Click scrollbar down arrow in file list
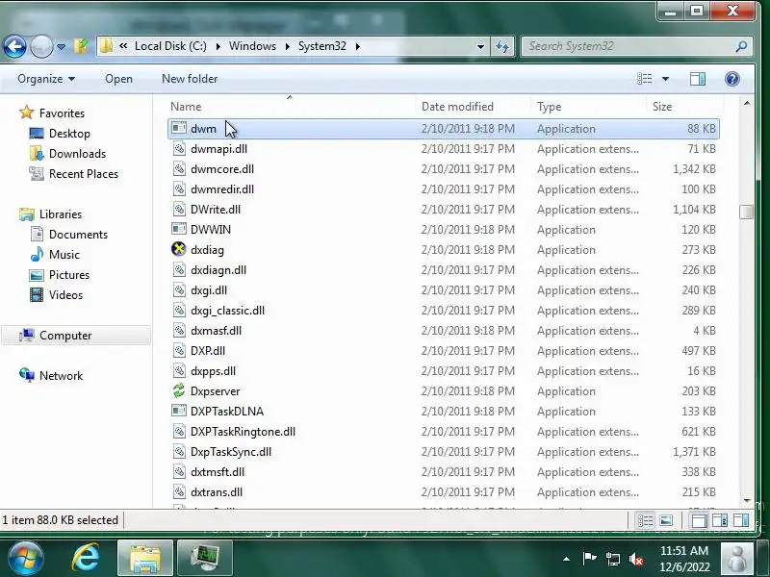 [x=747, y=501]
